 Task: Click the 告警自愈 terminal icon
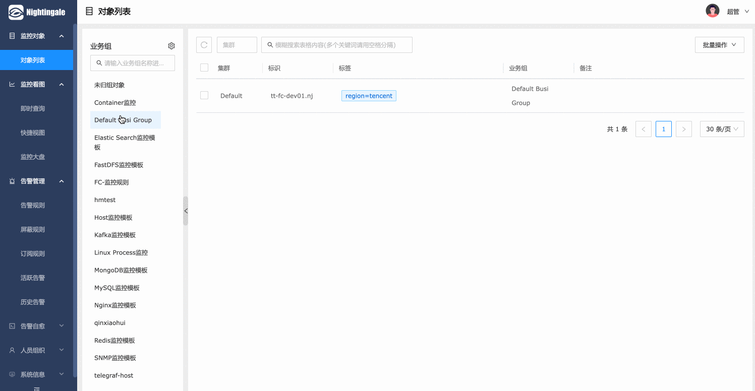[12, 326]
